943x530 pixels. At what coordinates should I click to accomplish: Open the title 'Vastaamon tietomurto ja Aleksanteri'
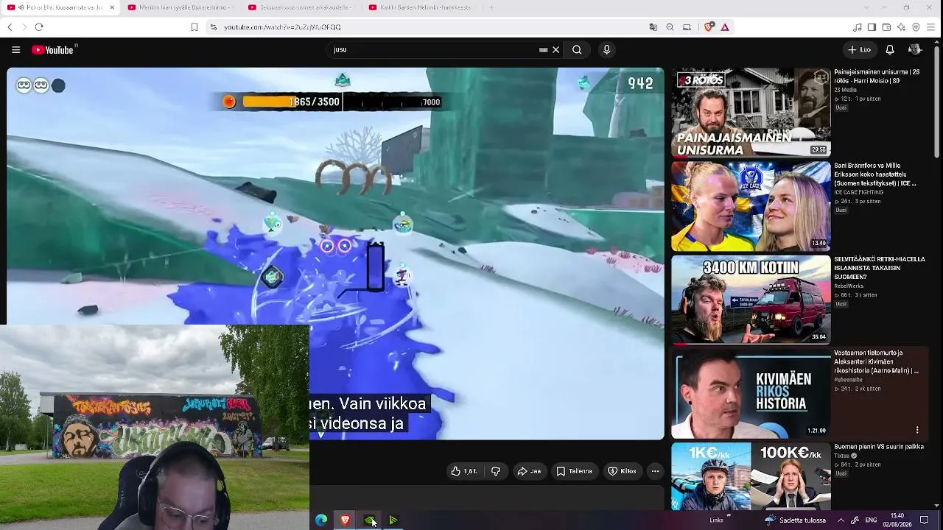pos(876,361)
